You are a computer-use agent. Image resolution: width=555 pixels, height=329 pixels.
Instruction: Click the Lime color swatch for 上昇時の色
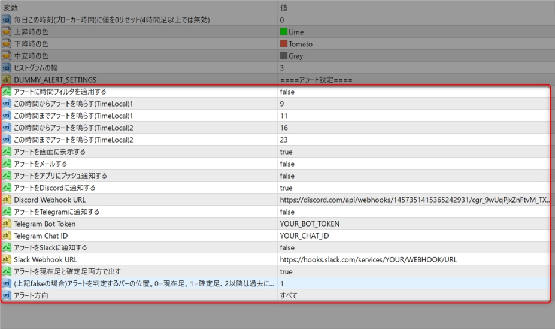click(x=284, y=32)
